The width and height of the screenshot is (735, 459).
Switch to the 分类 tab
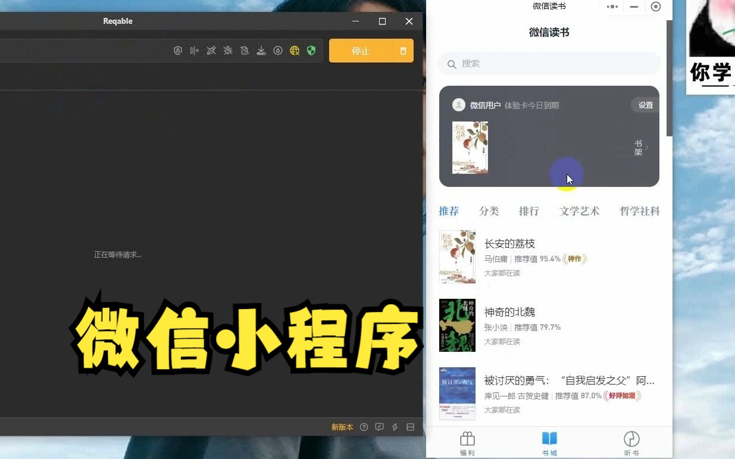489,211
